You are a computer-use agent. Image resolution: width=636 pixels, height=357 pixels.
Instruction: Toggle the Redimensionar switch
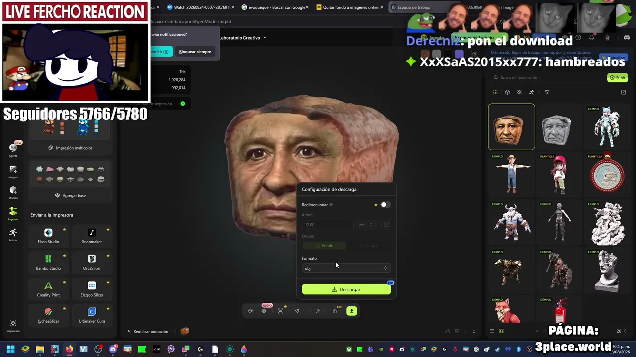point(386,205)
